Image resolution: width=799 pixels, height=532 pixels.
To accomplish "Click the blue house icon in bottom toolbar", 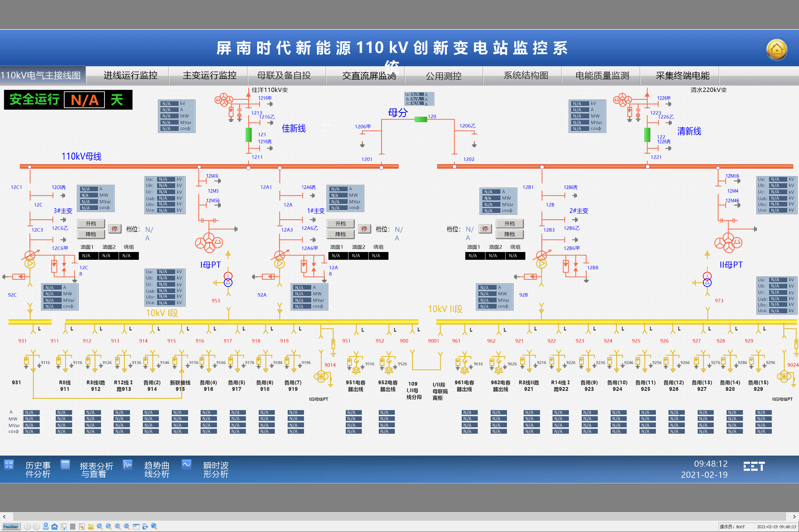I will click(x=54, y=526).
